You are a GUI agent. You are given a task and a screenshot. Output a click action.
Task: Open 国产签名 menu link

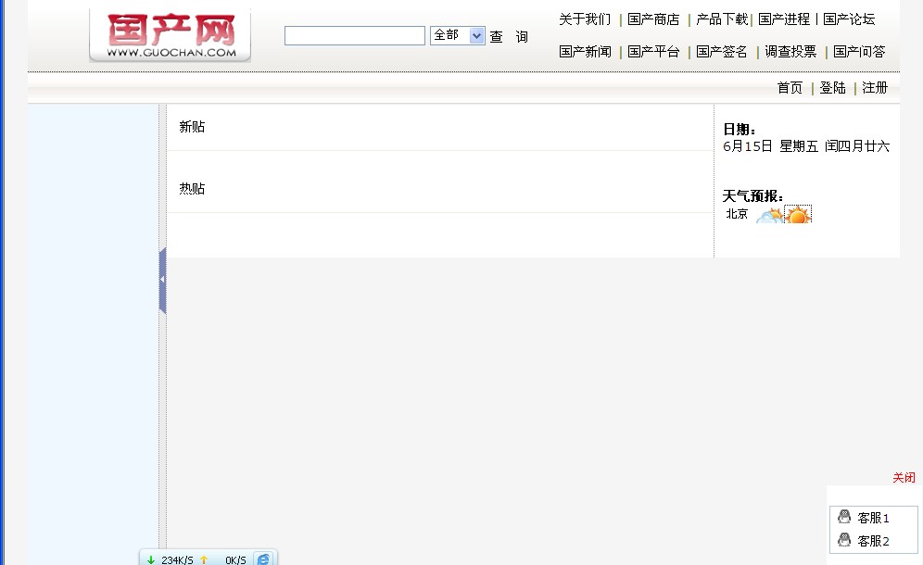click(722, 52)
